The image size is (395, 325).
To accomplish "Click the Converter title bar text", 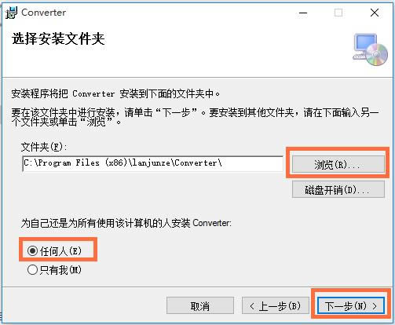I will pos(43,13).
